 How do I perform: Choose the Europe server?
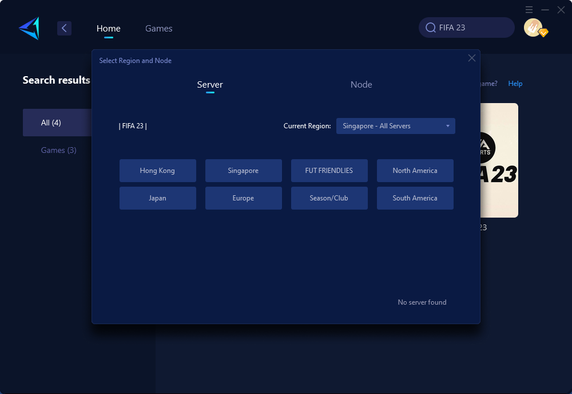click(x=243, y=198)
